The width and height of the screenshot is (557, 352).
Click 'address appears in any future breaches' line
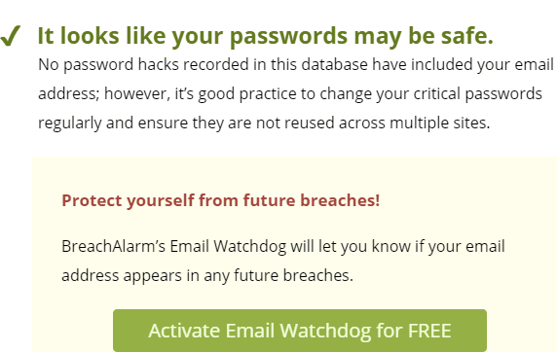coord(207,276)
